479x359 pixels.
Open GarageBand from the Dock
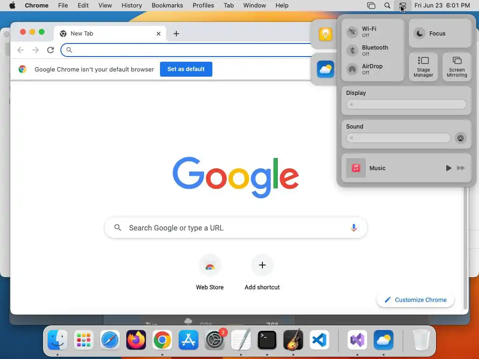(293, 340)
